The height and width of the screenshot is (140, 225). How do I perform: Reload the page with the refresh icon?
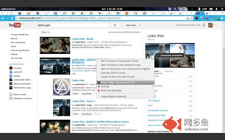coord(12,18)
